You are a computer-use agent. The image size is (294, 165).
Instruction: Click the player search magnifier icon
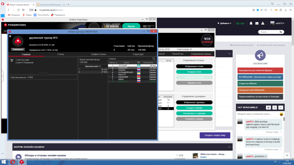coord(153,59)
